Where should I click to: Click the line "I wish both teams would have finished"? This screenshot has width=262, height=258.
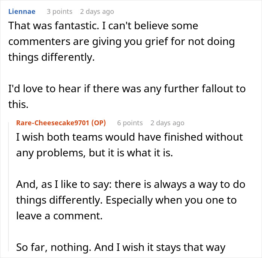pyautogui.click(x=130, y=137)
